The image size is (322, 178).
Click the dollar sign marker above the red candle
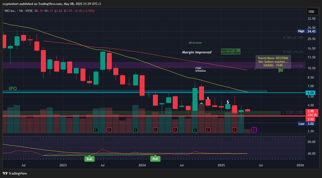[208, 98]
